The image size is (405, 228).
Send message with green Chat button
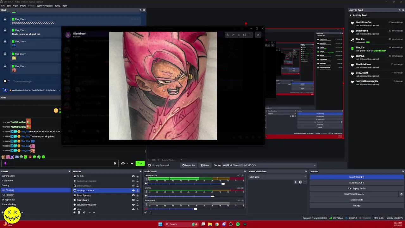coord(140,163)
